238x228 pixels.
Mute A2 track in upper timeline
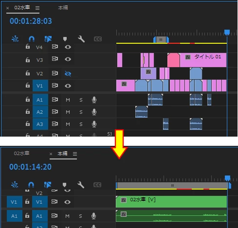68,112
